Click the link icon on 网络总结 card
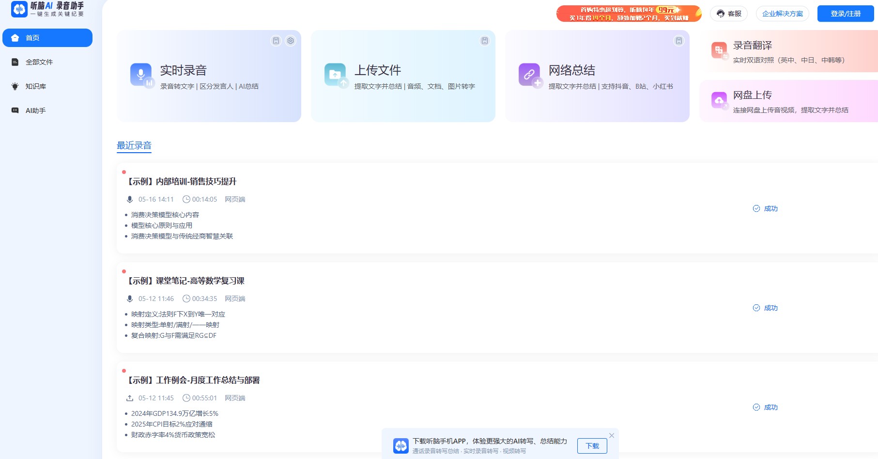Image resolution: width=878 pixels, height=459 pixels. point(529,74)
